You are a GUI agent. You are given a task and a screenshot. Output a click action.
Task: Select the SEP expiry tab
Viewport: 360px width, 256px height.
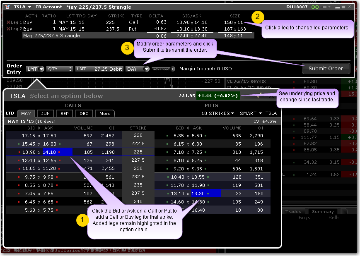[x=65, y=114]
